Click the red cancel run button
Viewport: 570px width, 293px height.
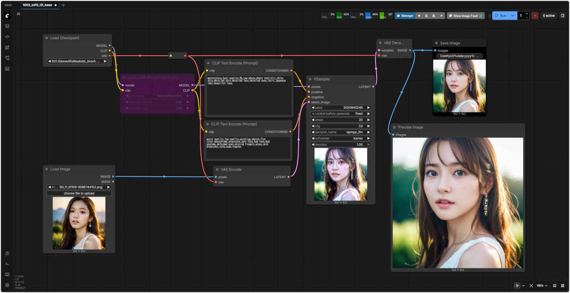coord(535,16)
